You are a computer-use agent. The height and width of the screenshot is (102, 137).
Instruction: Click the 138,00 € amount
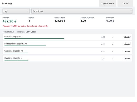pos(126,44)
